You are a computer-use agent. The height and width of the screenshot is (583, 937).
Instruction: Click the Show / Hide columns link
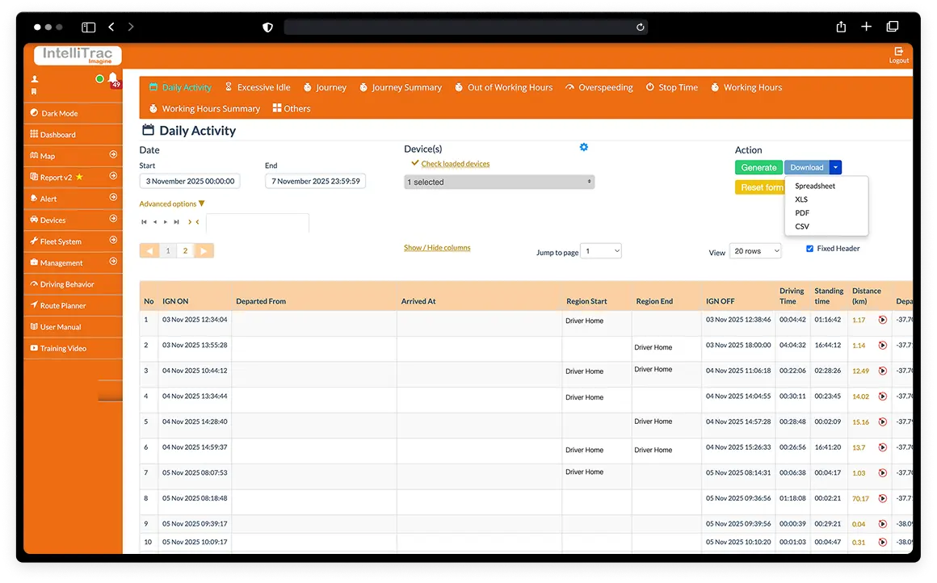coord(437,248)
